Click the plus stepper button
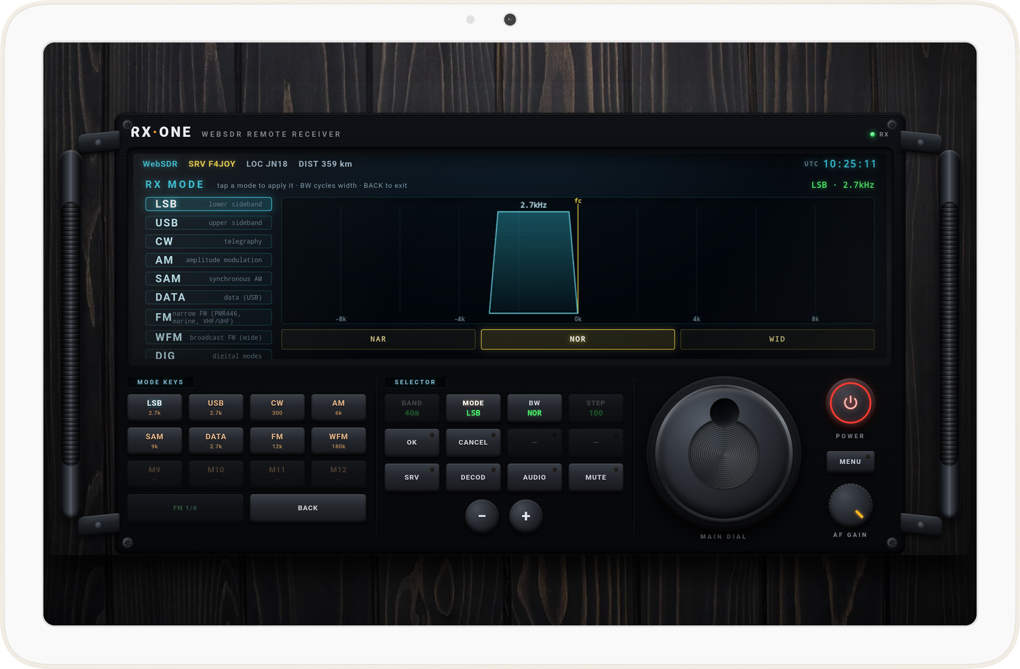 click(x=526, y=516)
